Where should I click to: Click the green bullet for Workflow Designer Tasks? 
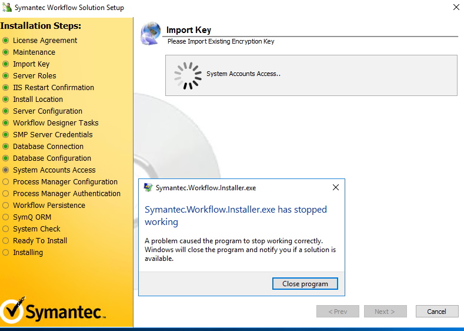point(6,123)
